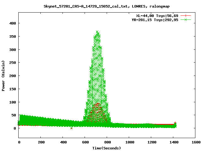Click the Power (Kelvin) y-axis label

[3, 76]
